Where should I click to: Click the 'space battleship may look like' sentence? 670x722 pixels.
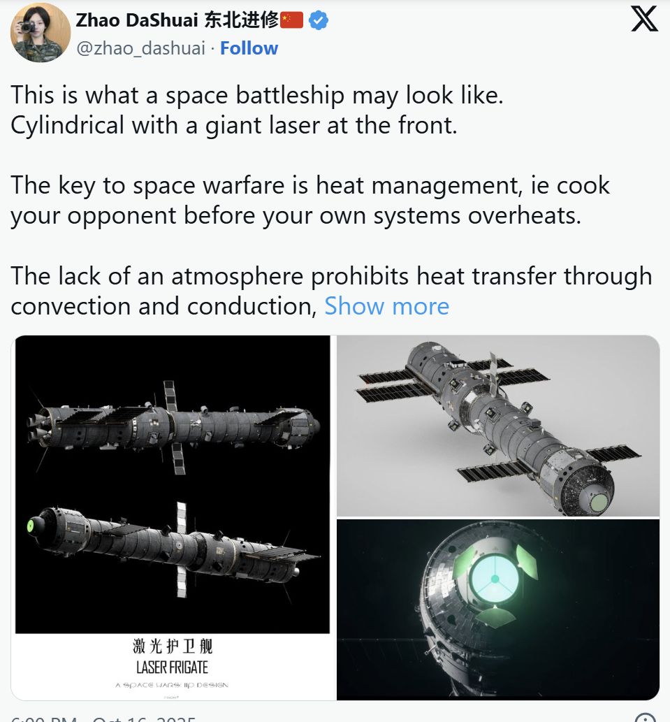(257, 95)
